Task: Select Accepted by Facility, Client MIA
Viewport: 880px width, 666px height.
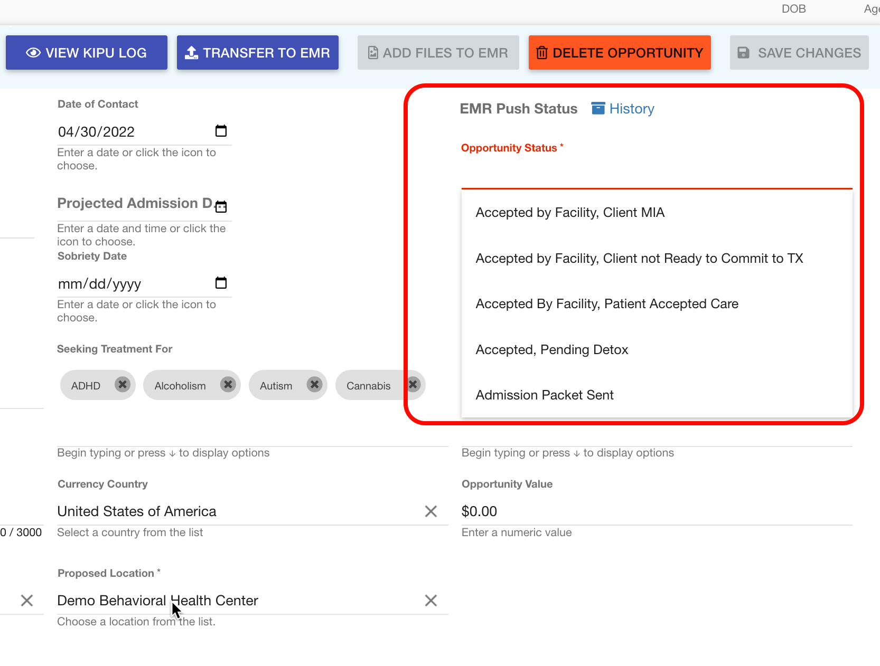Action: point(570,212)
